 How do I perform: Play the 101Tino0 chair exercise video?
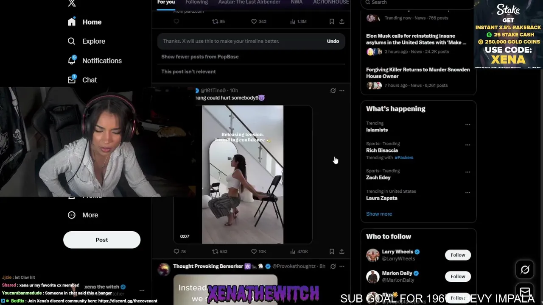coord(243,175)
